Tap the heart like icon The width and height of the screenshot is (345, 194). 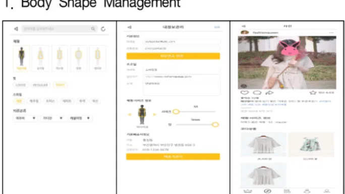click(245, 93)
